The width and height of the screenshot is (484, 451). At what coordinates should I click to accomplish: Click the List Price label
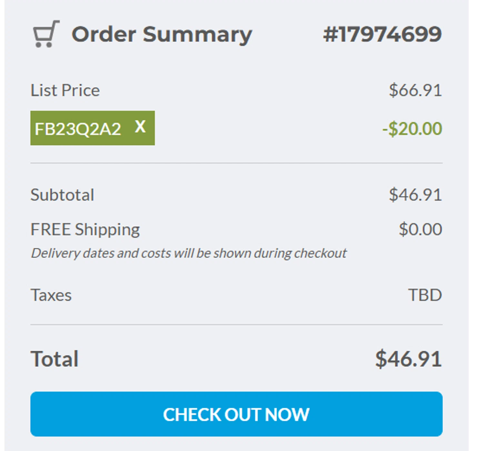65,90
